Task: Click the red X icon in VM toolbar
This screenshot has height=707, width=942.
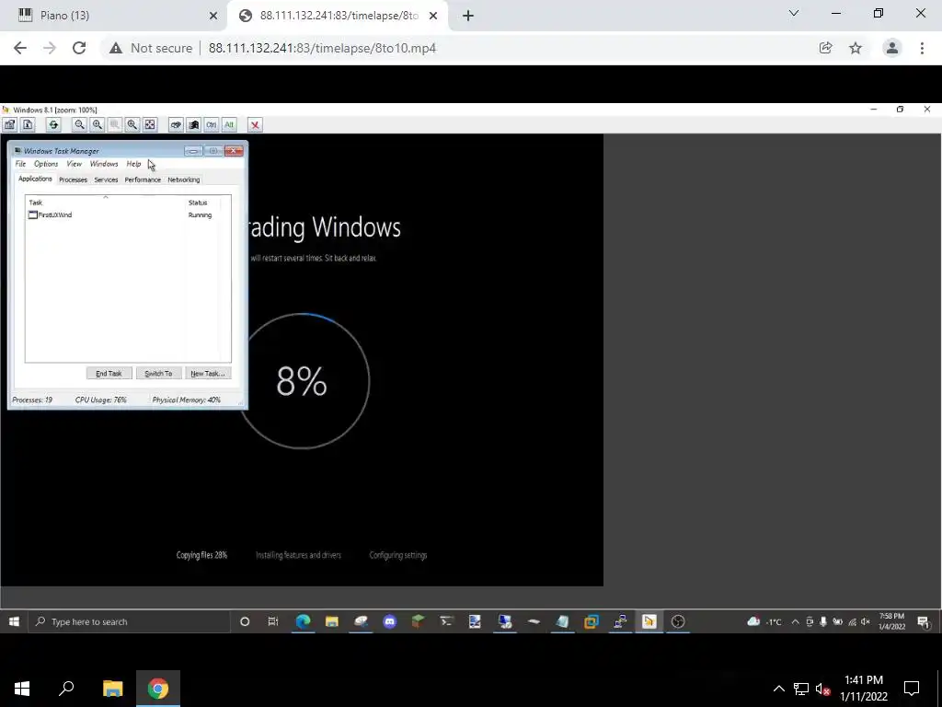Action: click(x=255, y=124)
